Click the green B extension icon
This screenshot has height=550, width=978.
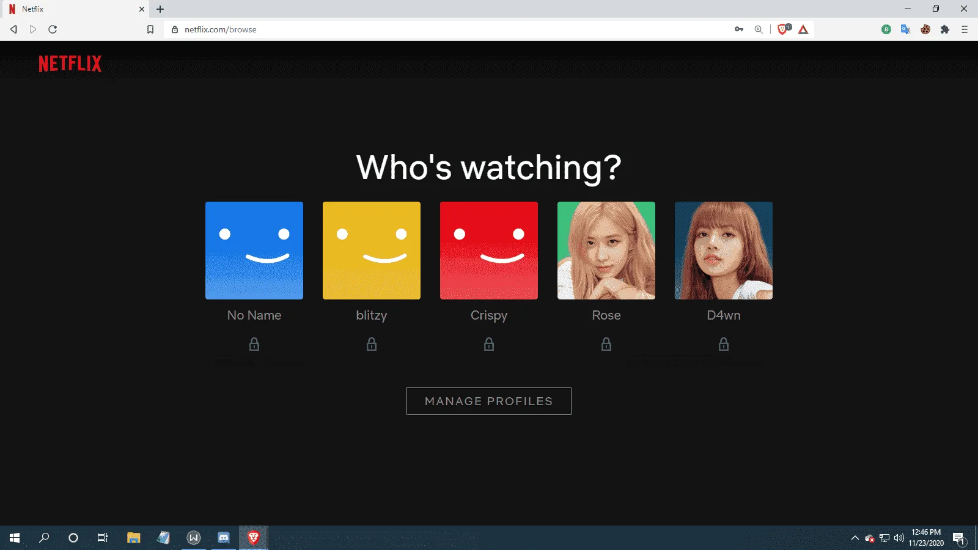[886, 29]
